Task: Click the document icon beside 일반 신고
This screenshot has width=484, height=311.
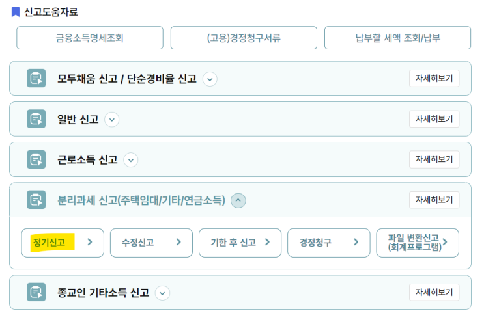Action: point(36,119)
